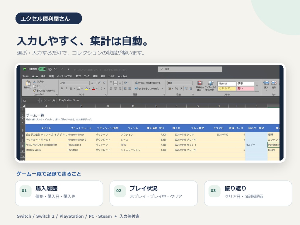The width and height of the screenshot is (300, 225).
Task: Toggle Italic formatting
Action: tap(67, 88)
